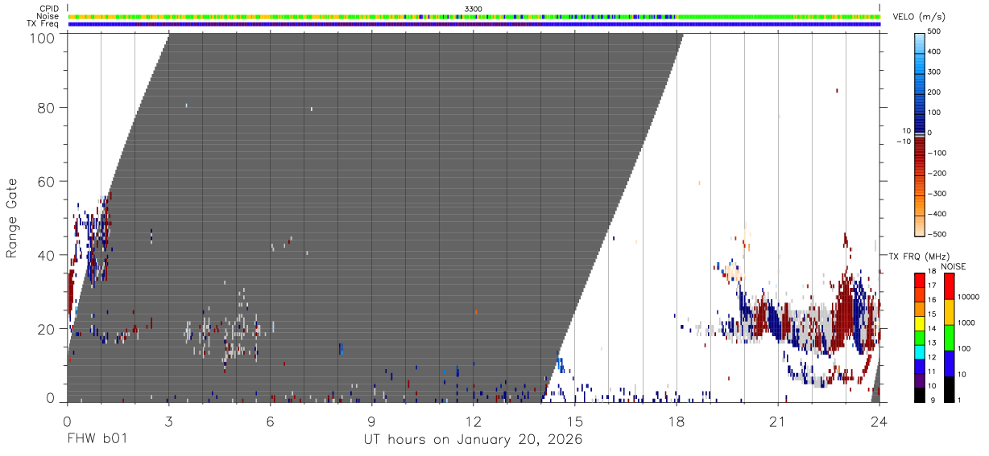This screenshot has width=989, height=456.
Task: Click the CPID value 3300
Action: coord(474,9)
